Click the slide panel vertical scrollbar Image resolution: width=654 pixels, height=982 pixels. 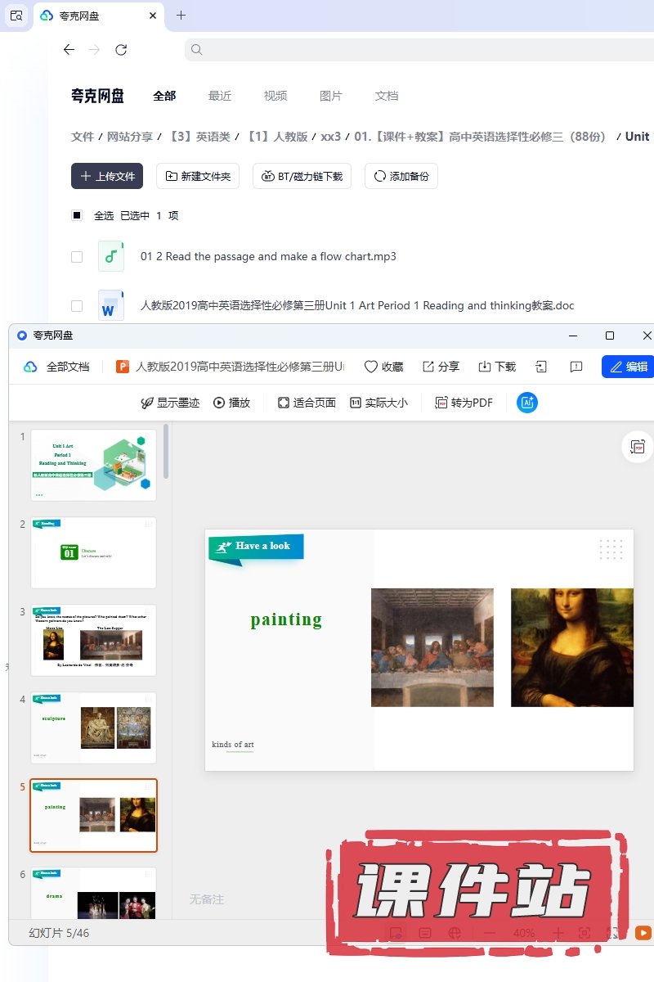click(167, 452)
